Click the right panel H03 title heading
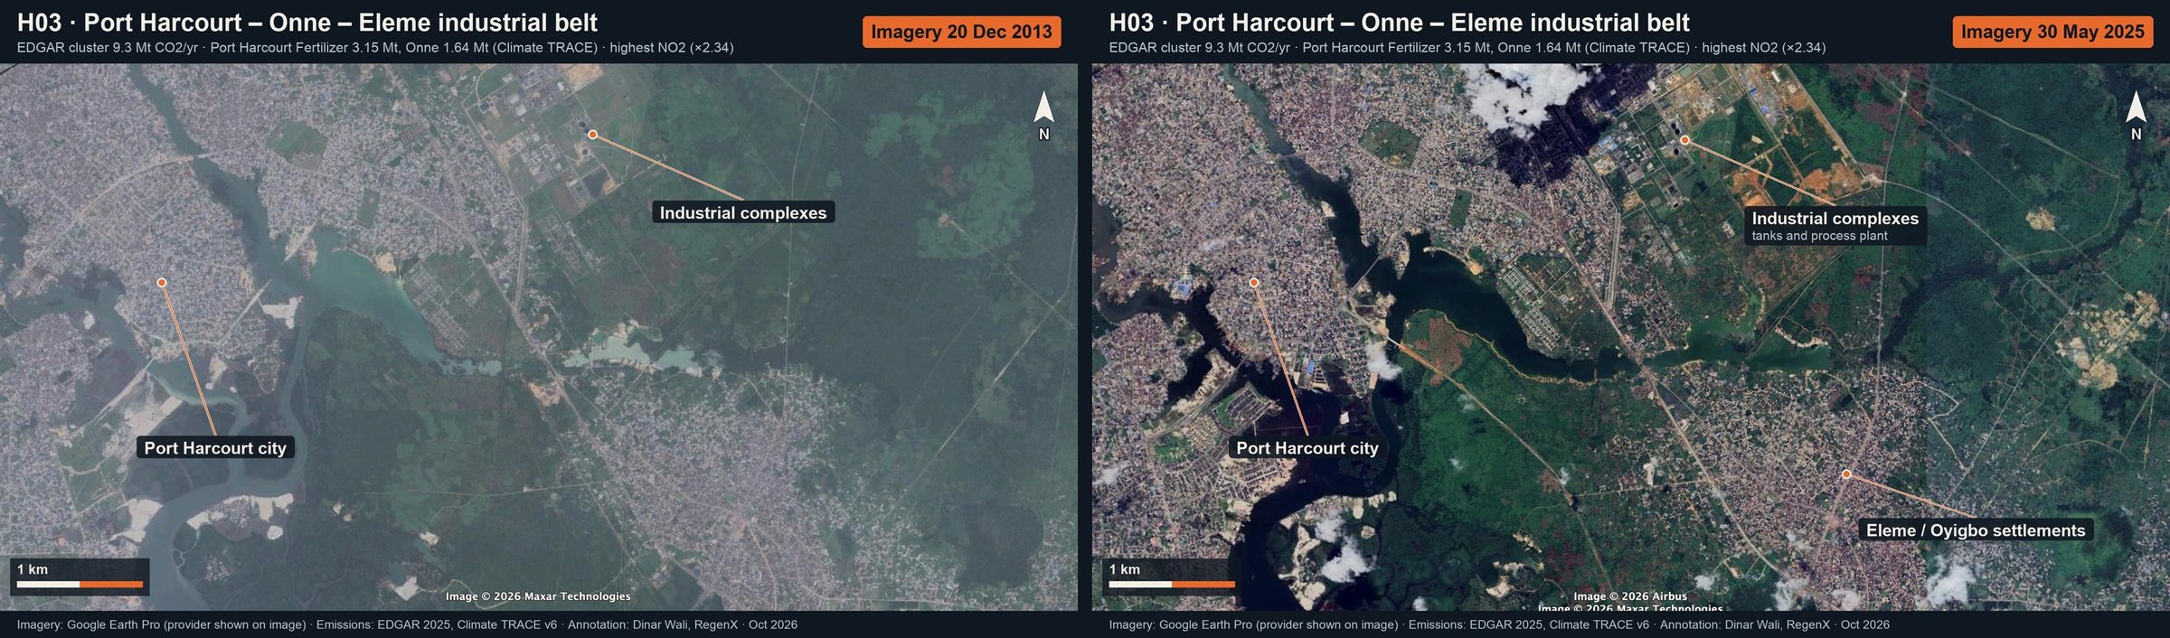This screenshot has height=638, width=2170. tap(1400, 23)
